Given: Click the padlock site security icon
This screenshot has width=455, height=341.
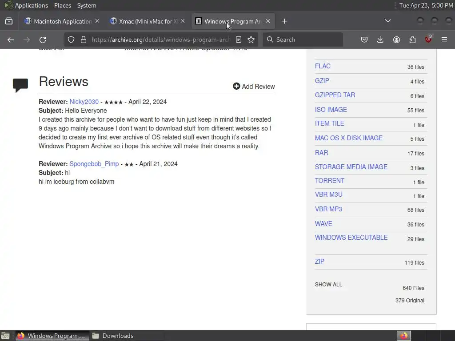Looking at the screenshot, I should point(84,40).
